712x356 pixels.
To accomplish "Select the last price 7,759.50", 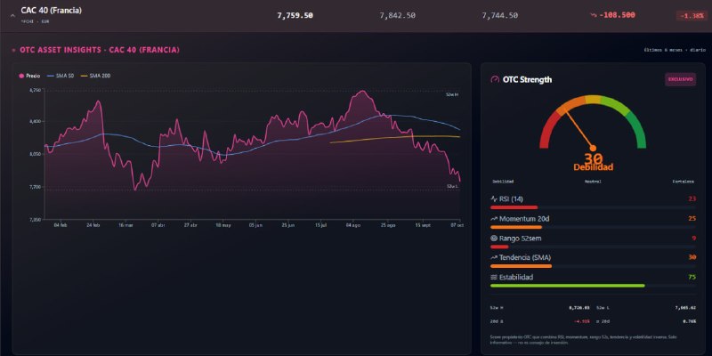I will pyautogui.click(x=295, y=15).
